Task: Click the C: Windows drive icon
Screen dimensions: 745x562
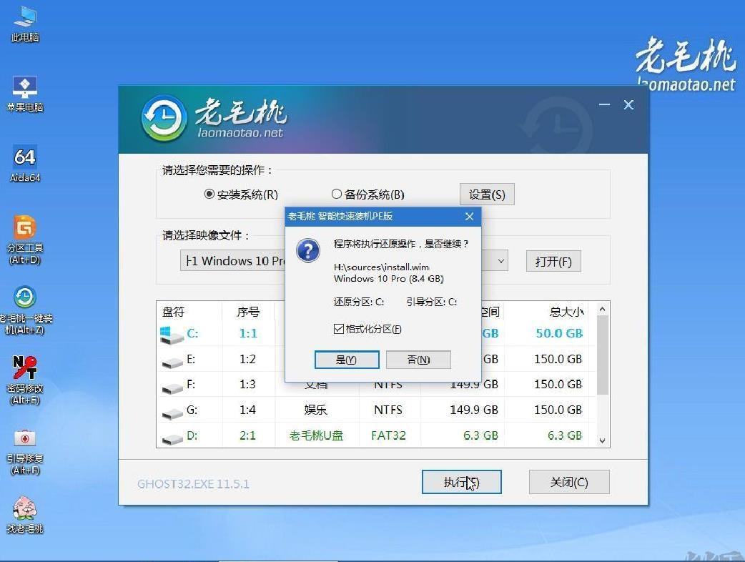Action: (x=171, y=335)
